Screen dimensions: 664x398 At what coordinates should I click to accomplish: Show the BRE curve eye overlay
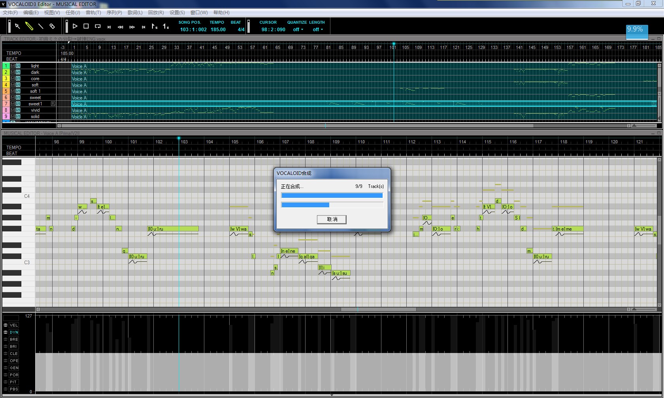(6, 340)
